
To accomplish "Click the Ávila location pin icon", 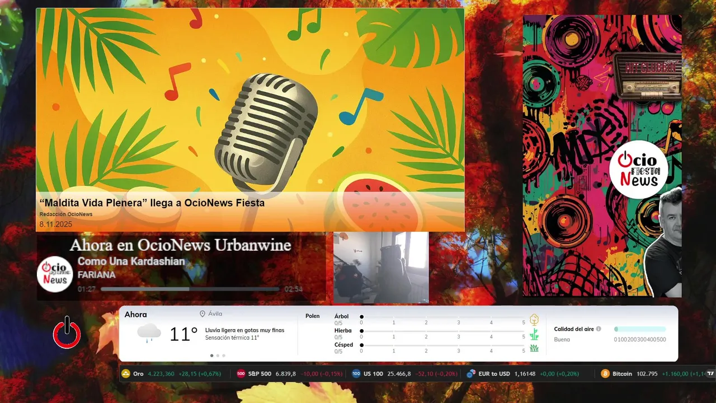I will [202, 314].
